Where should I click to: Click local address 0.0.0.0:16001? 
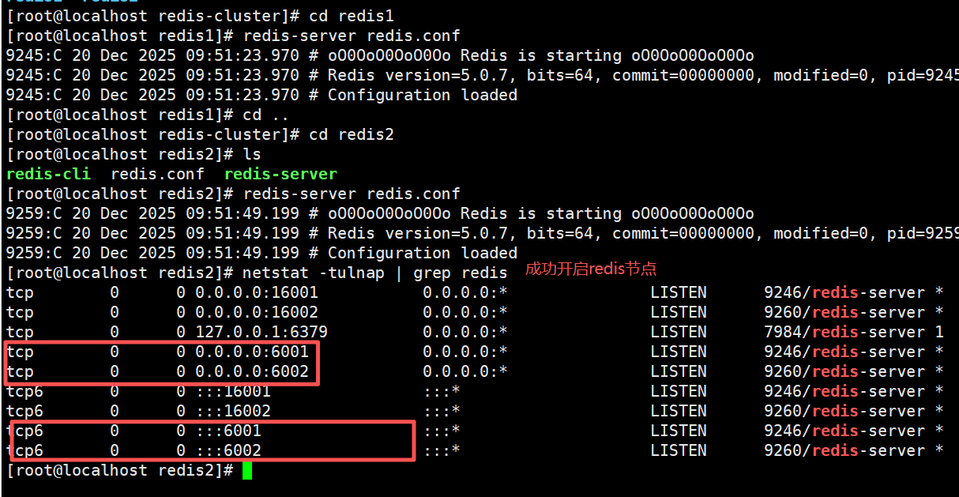(257, 292)
